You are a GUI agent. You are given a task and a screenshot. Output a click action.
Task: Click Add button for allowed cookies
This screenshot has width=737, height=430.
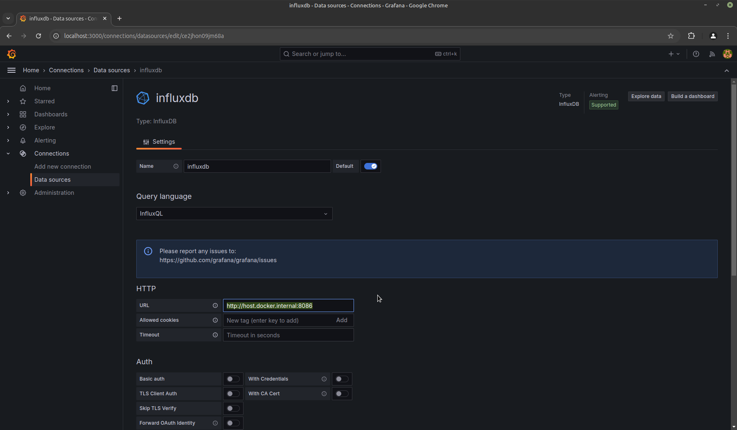pyautogui.click(x=342, y=320)
